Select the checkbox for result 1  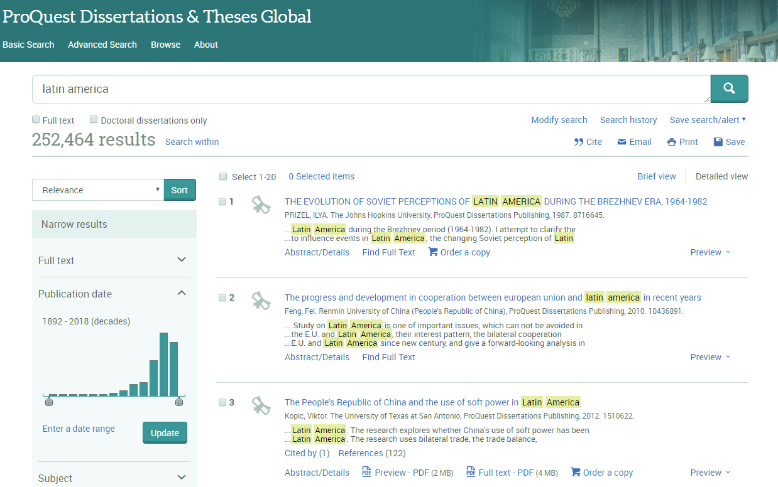coord(222,201)
